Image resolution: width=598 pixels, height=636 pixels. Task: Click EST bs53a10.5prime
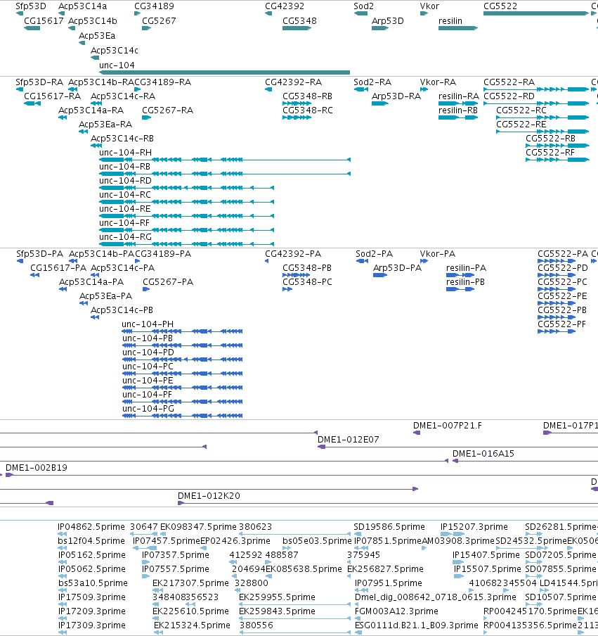click(x=93, y=583)
